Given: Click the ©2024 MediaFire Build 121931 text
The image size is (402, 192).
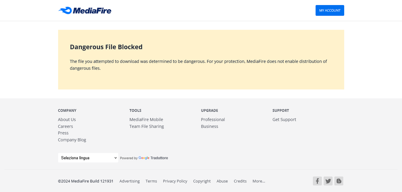Looking at the screenshot, I should pos(86,181).
